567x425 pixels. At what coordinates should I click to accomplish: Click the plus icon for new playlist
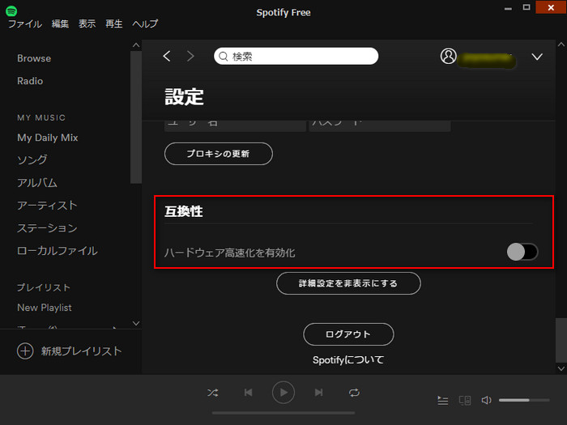click(25, 351)
